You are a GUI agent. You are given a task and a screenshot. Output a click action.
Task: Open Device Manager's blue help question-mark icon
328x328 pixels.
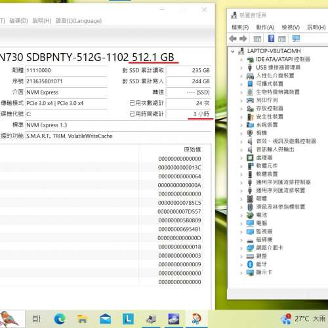[x=271, y=38]
